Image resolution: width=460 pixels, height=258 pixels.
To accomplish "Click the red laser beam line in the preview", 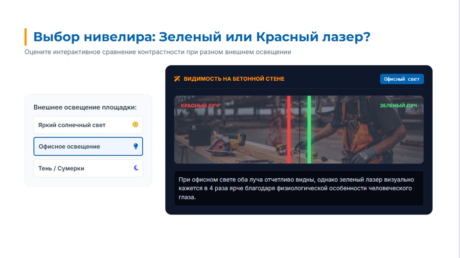I will [x=289, y=129].
